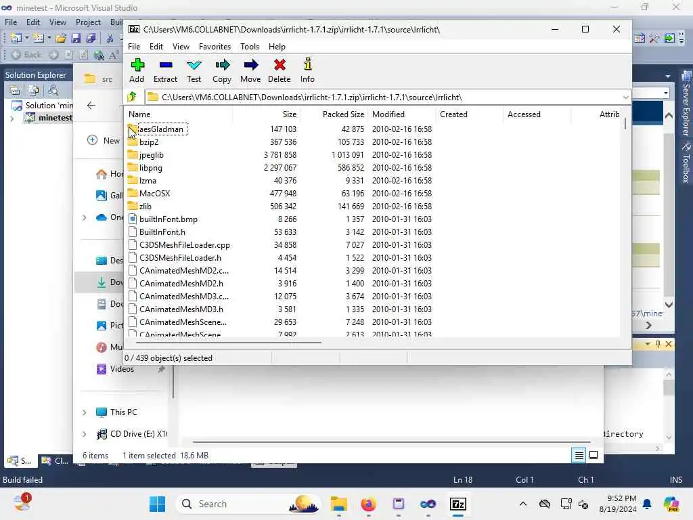Select the lzma folder
The width and height of the screenshot is (693, 520).
tap(148, 180)
